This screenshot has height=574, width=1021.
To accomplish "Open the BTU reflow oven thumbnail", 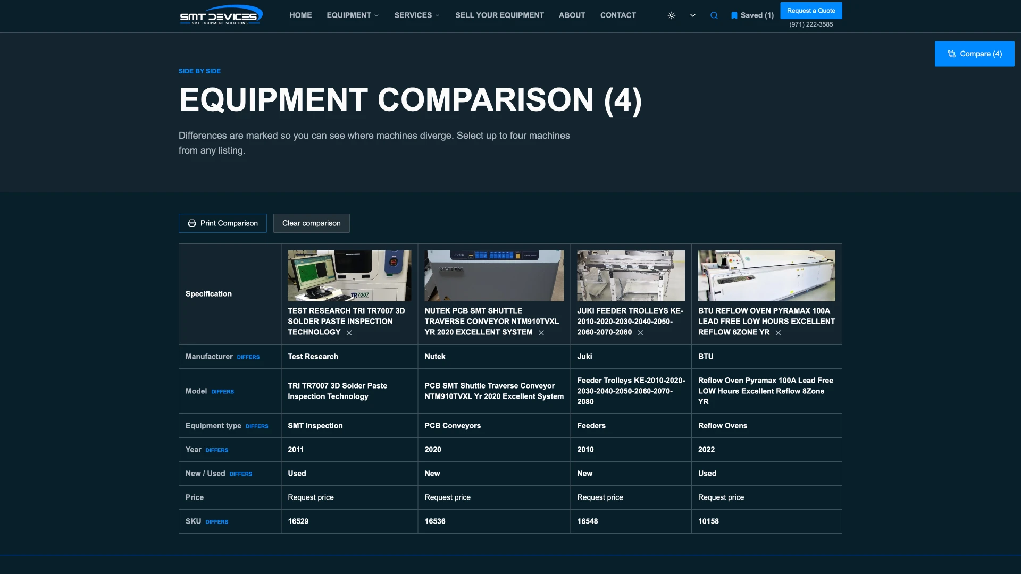I will 766,276.
